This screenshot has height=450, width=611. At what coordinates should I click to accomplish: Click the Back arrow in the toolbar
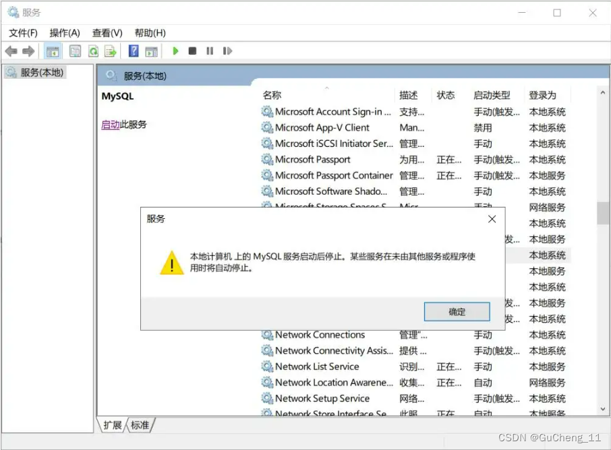pyautogui.click(x=11, y=51)
